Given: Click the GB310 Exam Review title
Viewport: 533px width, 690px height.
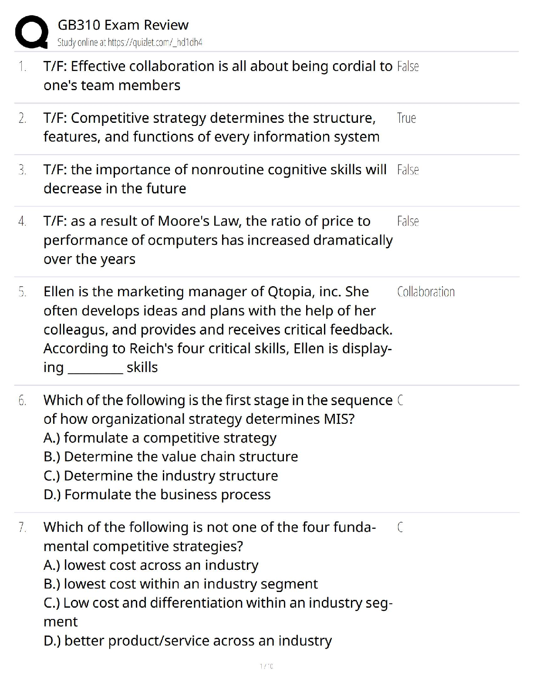Looking at the screenshot, I should pos(123,25).
